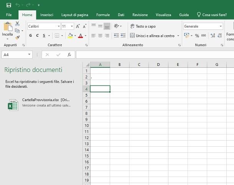Align text right
This screenshot has height=185, width=234.
(x=107, y=36)
